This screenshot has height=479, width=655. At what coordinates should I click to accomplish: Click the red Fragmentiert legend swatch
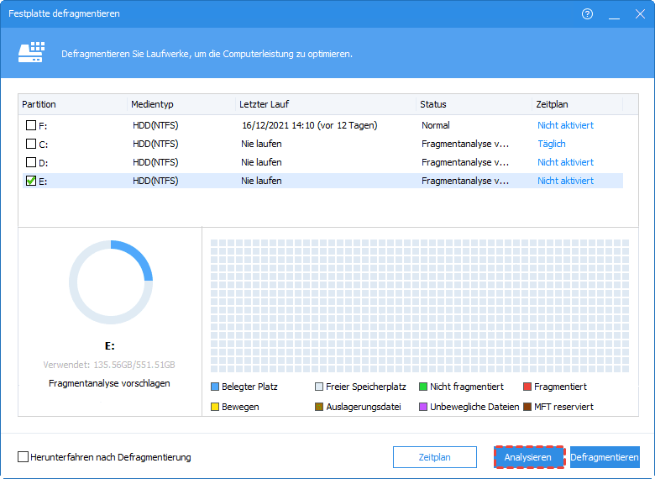pyautogui.click(x=527, y=387)
